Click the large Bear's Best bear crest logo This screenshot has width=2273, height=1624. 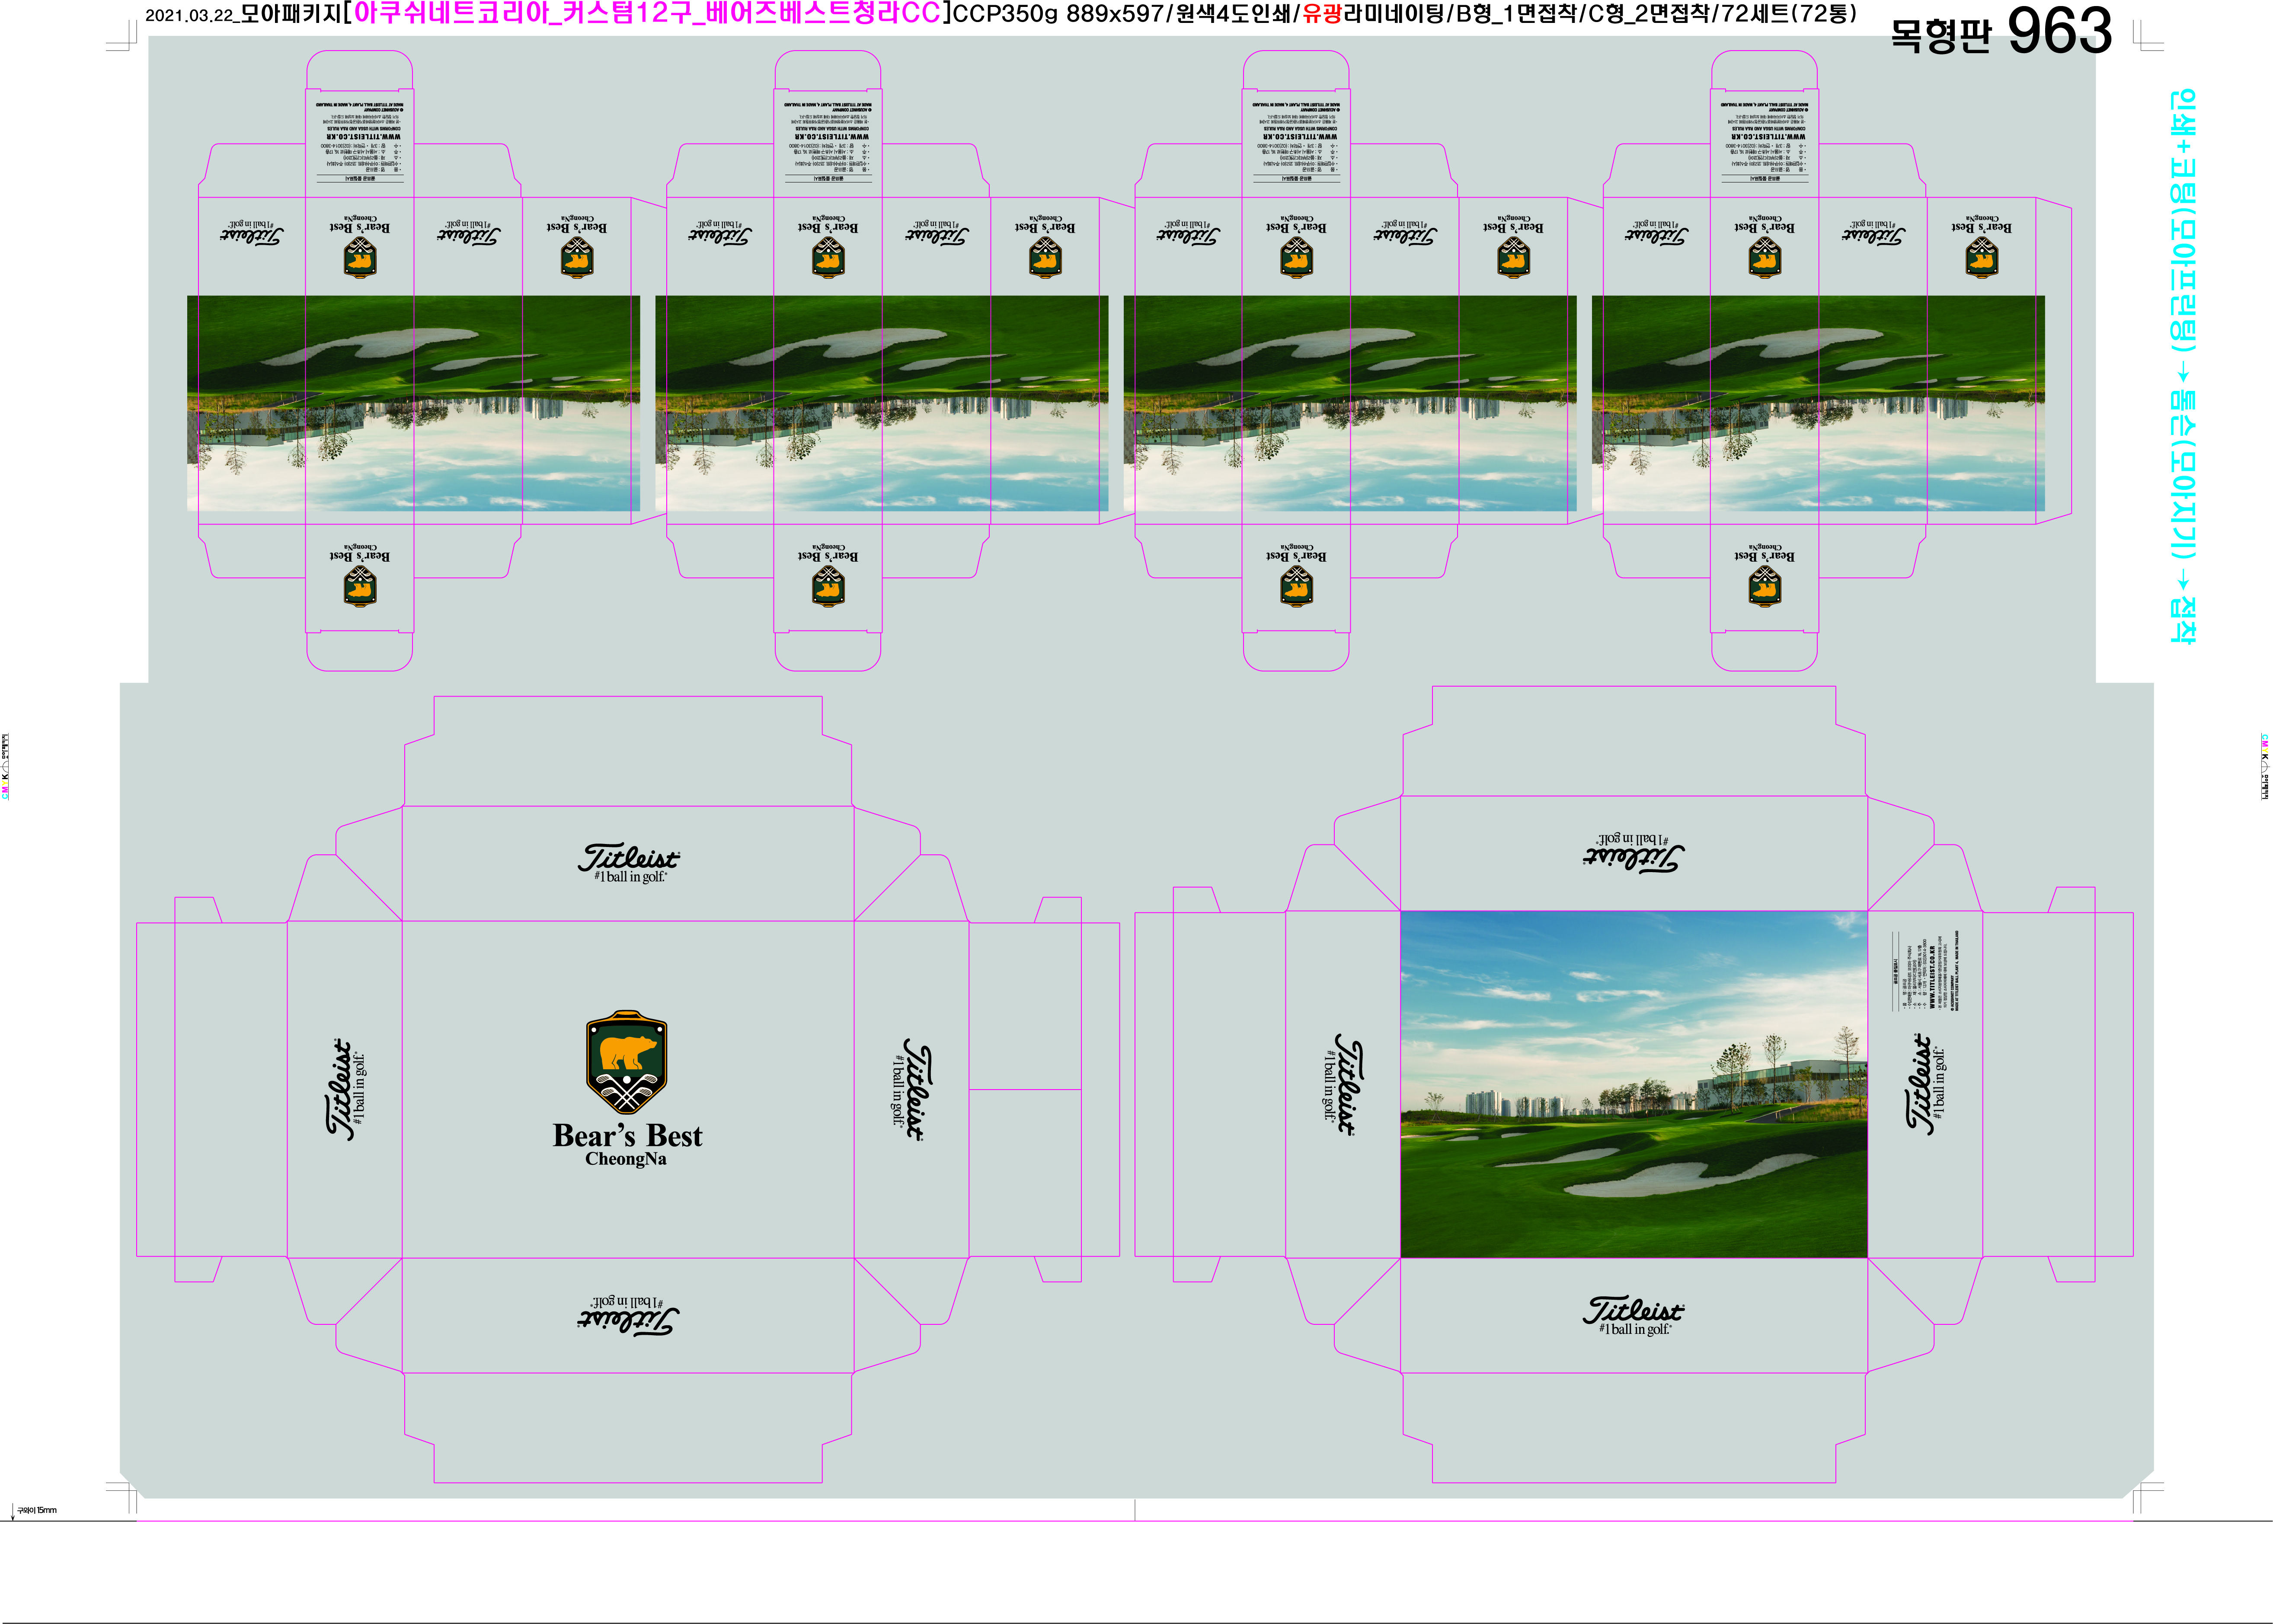tap(626, 1062)
